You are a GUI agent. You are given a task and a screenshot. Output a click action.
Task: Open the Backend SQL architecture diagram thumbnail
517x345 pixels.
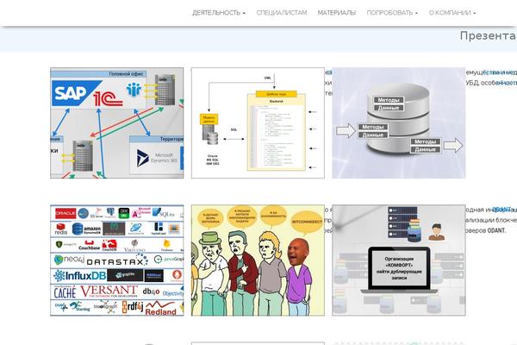click(258, 123)
